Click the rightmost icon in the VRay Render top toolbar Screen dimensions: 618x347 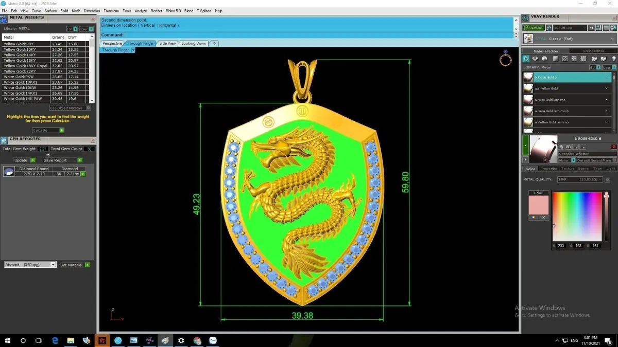(613, 28)
